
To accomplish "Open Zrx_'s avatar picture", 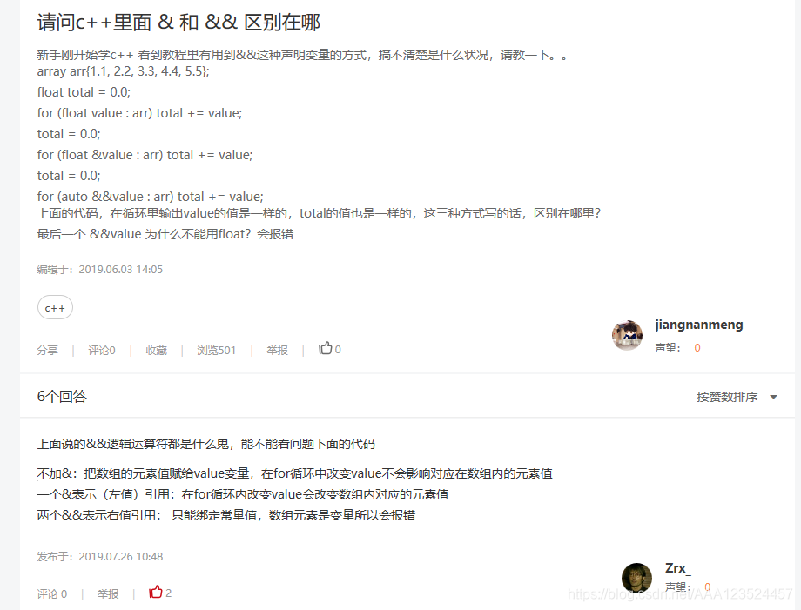I will point(636,578).
